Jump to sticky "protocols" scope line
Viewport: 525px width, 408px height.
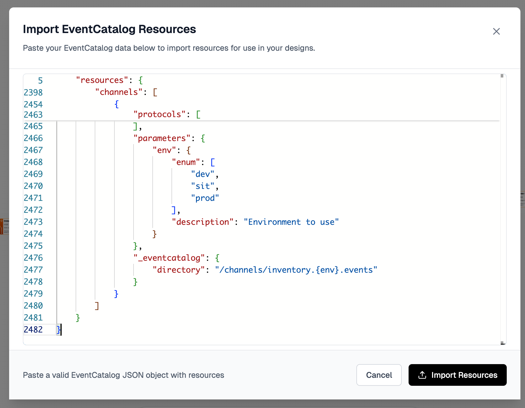(x=159, y=114)
